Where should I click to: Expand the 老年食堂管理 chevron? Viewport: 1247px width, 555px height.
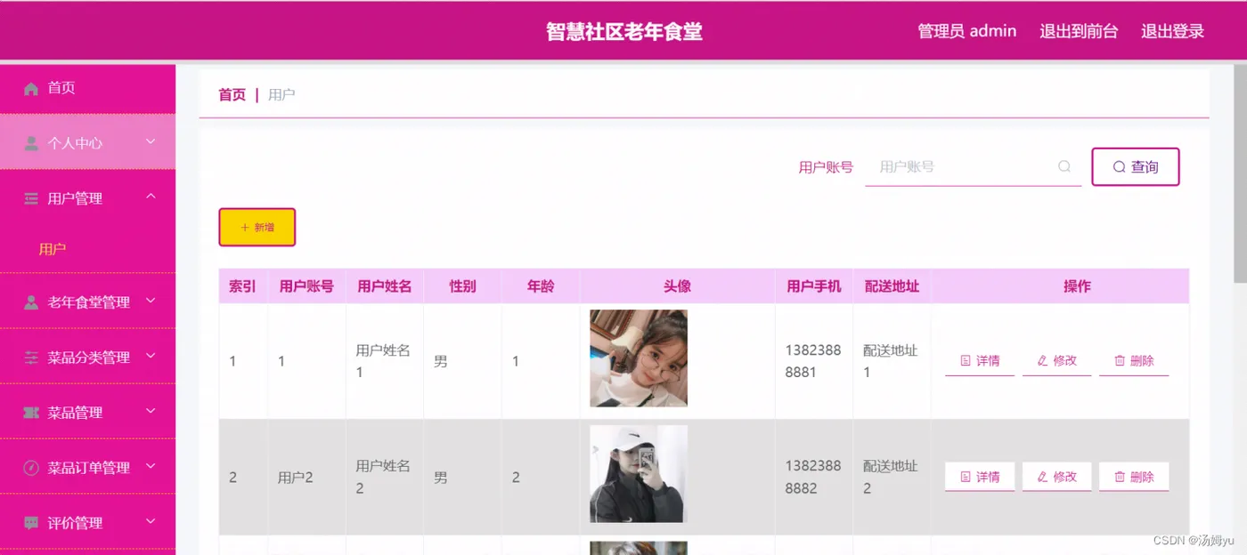(151, 301)
